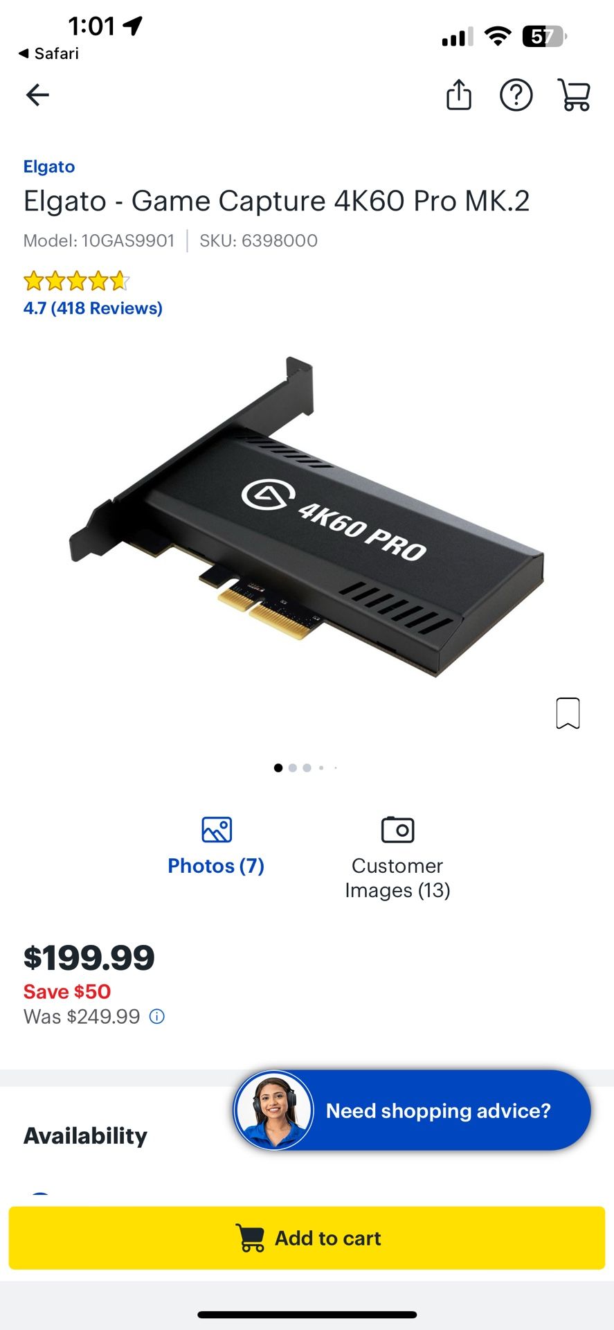Open the Need shopping advice chat
This screenshot has width=614, height=1330.
[x=412, y=1110]
